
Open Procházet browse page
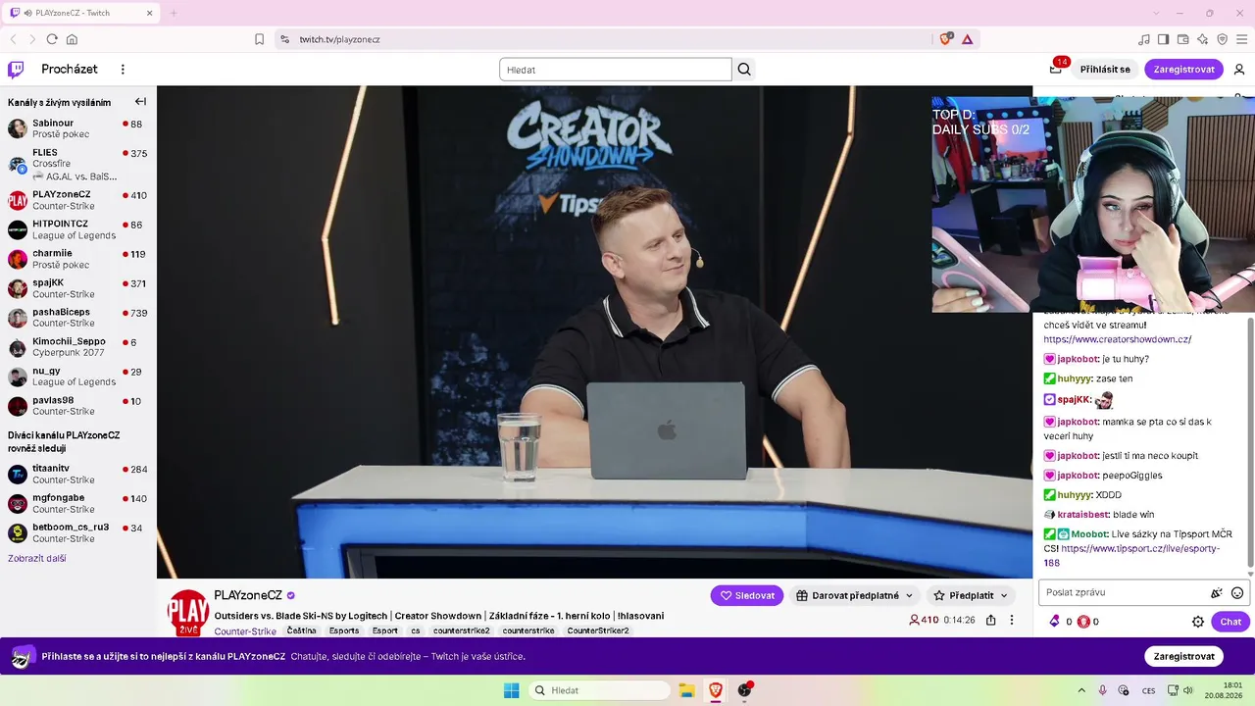pyautogui.click(x=70, y=70)
